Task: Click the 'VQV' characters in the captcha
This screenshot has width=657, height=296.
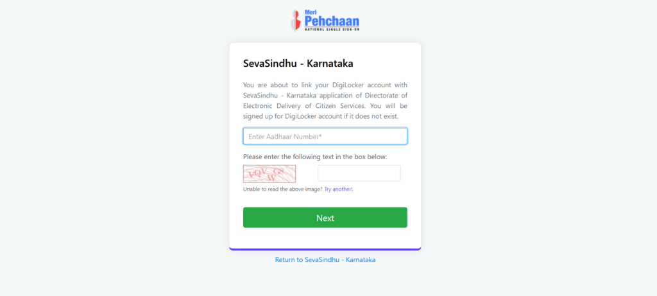Action: pyautogui.click(x=258, y=173)
